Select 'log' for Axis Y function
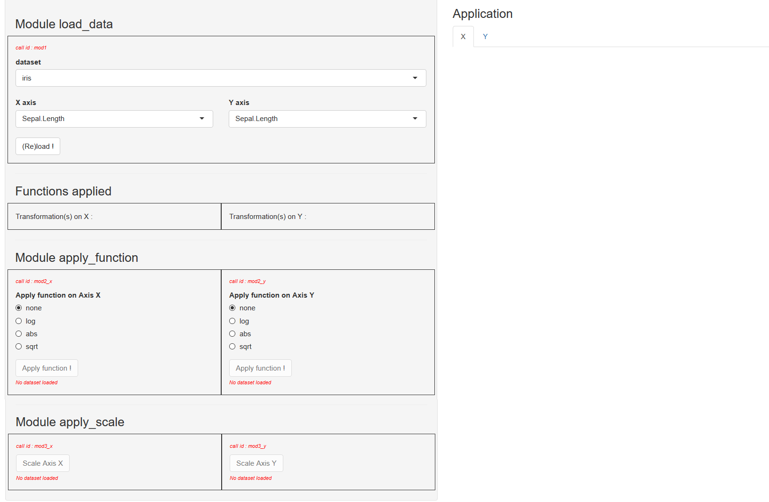The image size is (769, 502). (x=232, y=321)
